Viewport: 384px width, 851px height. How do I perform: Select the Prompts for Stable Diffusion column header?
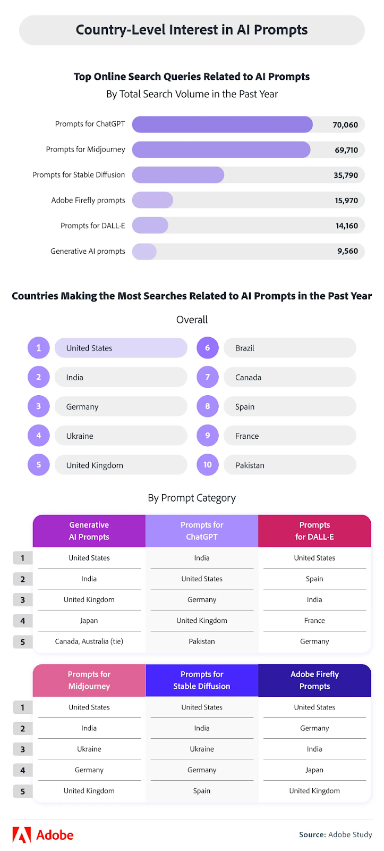click(x=202, y=680)
